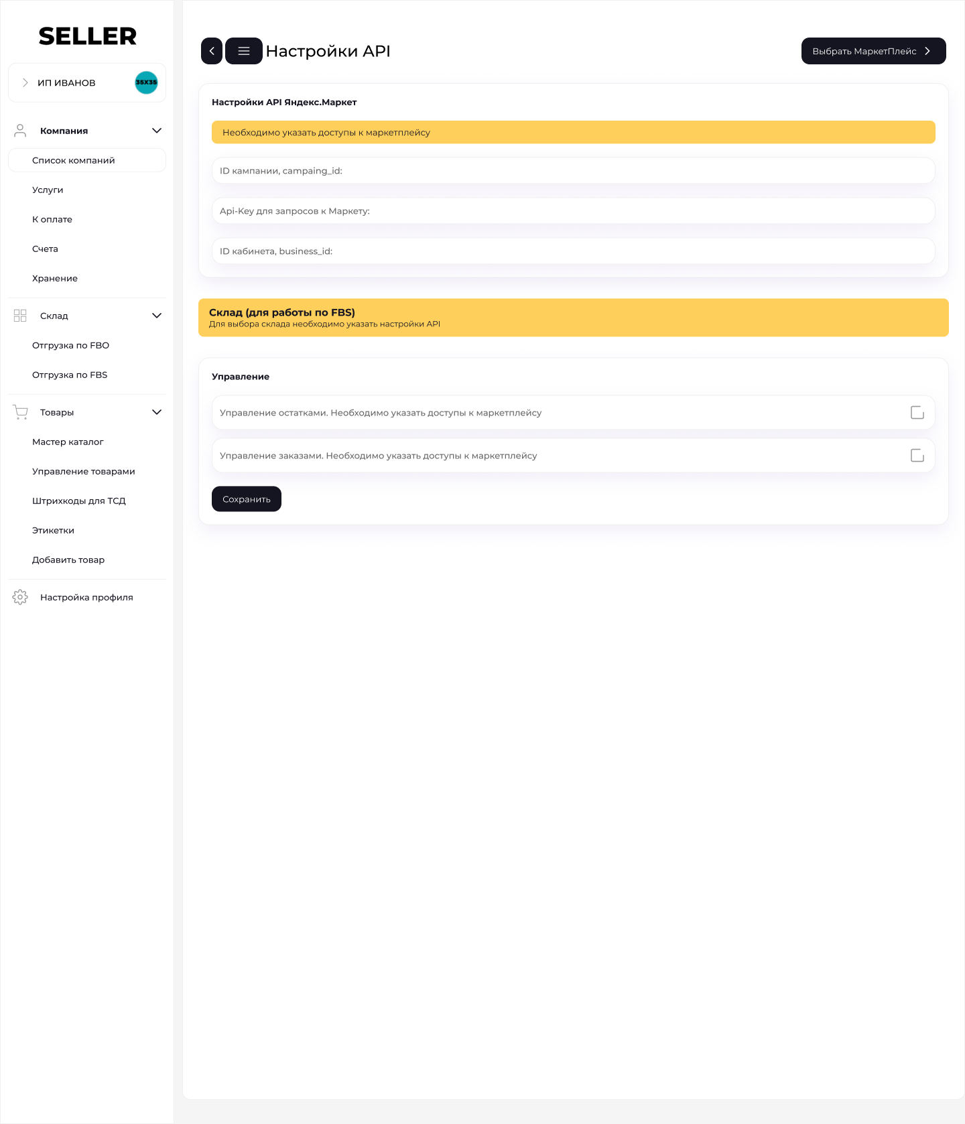Open Настройка профиля

[x=87, y=597]
